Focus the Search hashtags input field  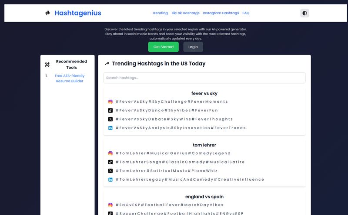point(204,78)
